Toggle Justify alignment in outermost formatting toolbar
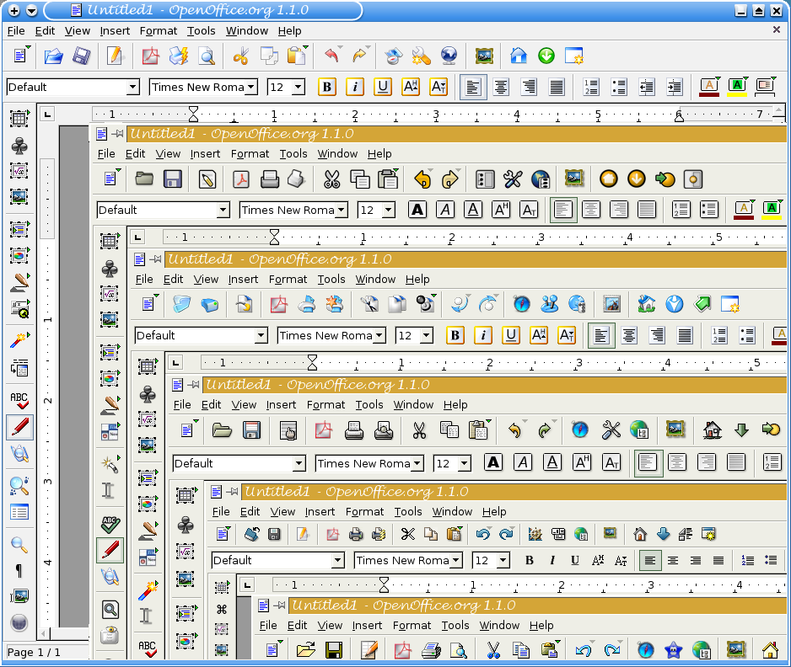The width and height of the screenshot is (791, 667). pos(557,87)
